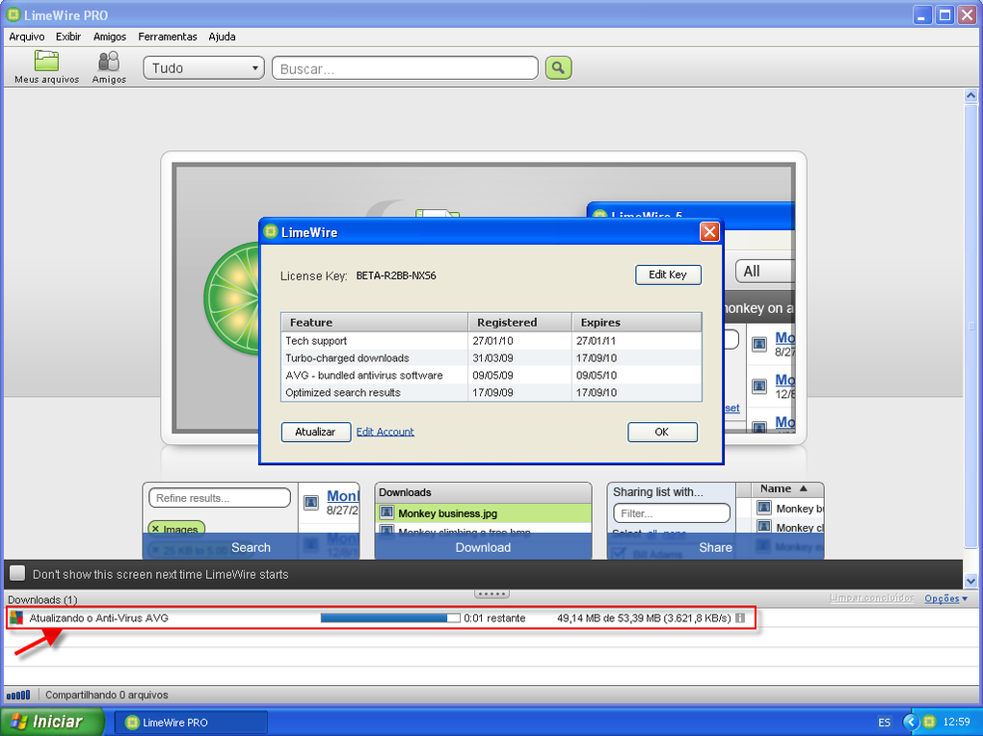Select the Optimized search results row
The height and width of the screenshot is (736, 983).
coord(491,392)
